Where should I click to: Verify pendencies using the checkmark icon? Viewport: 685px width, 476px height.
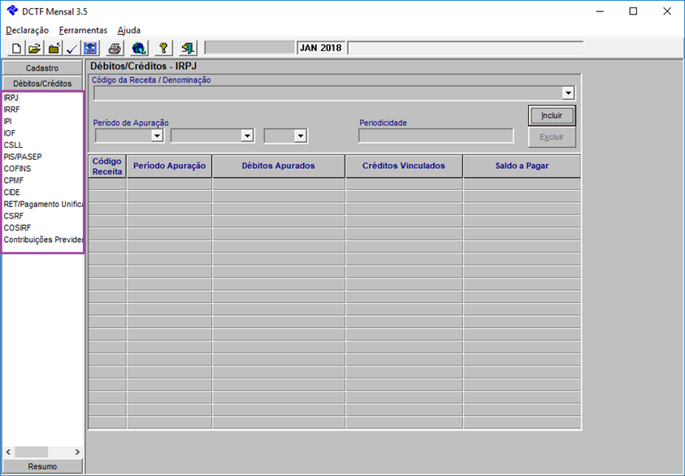72,48
